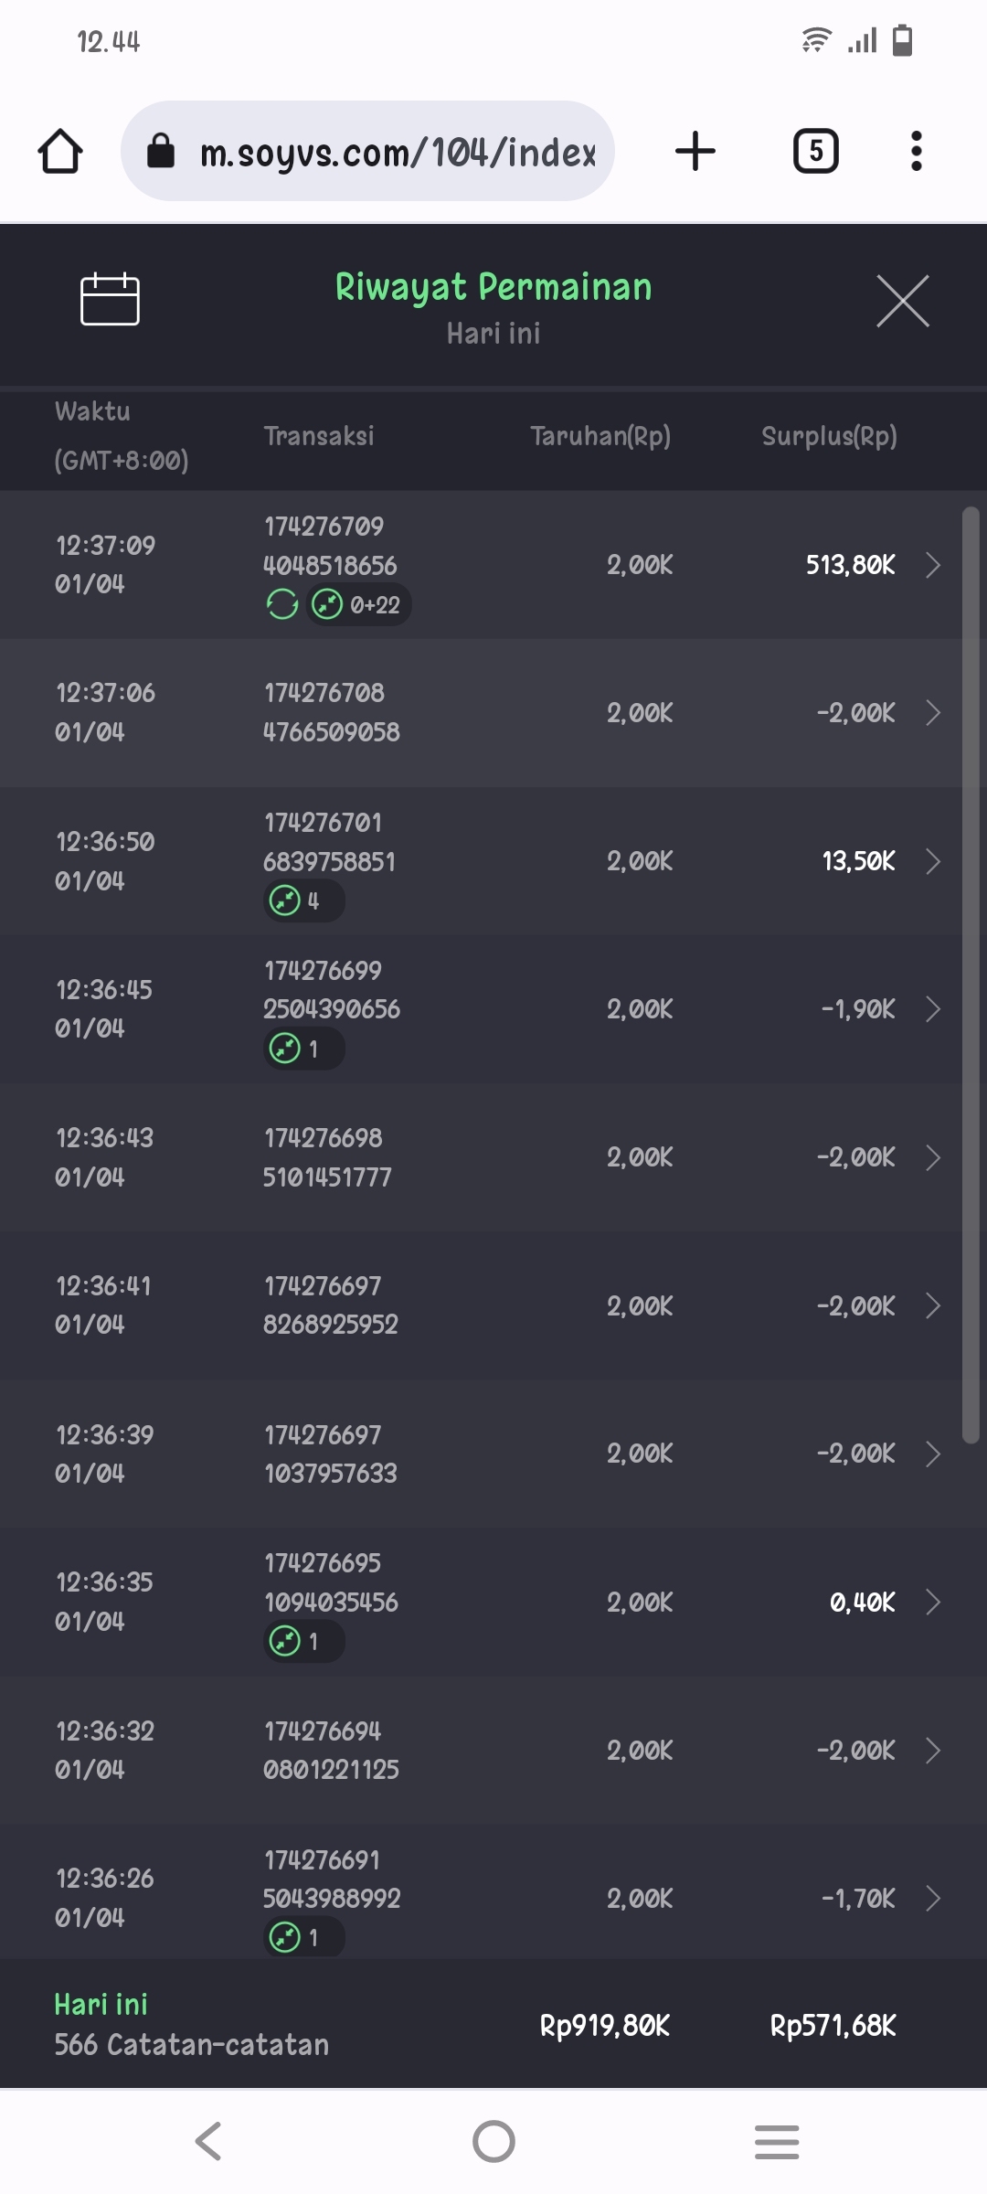Click the vertical scrollbar of the history list
The image size is (987, 2194).
point(971,975)
